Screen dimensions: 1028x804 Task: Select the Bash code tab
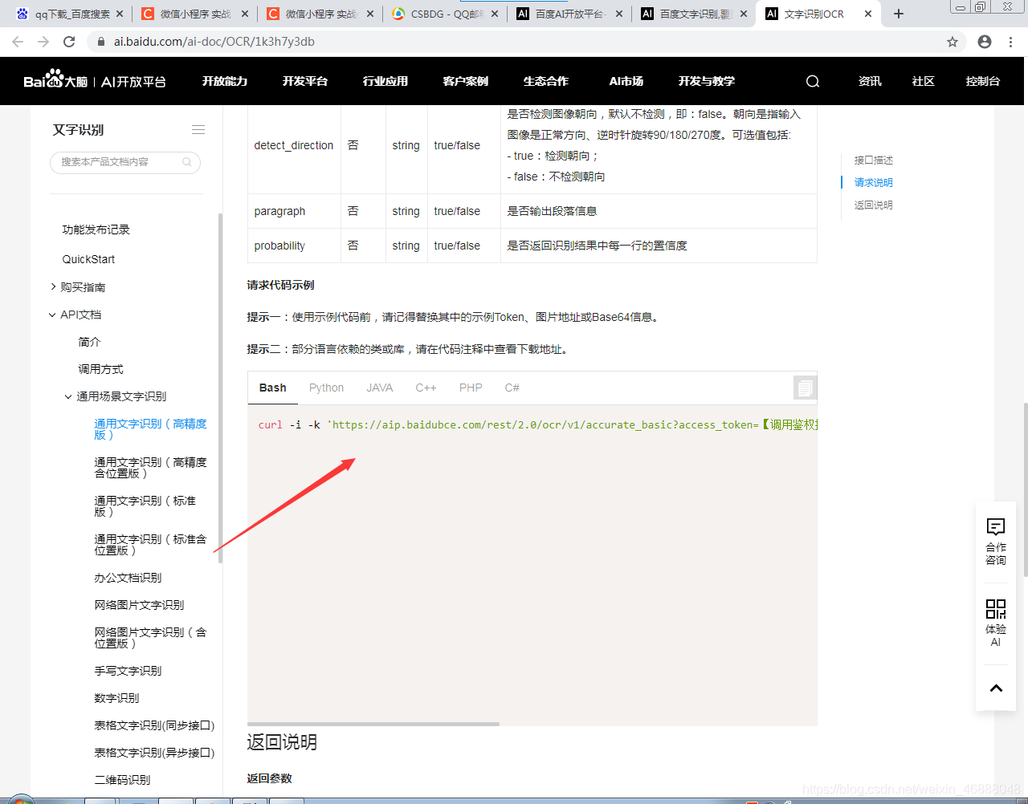(273, 388)
